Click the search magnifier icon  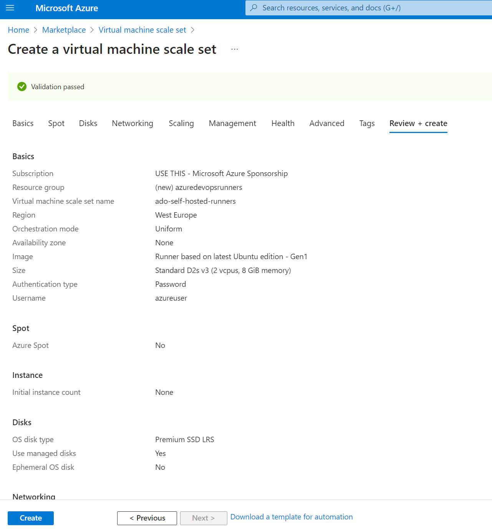[253, 8]
